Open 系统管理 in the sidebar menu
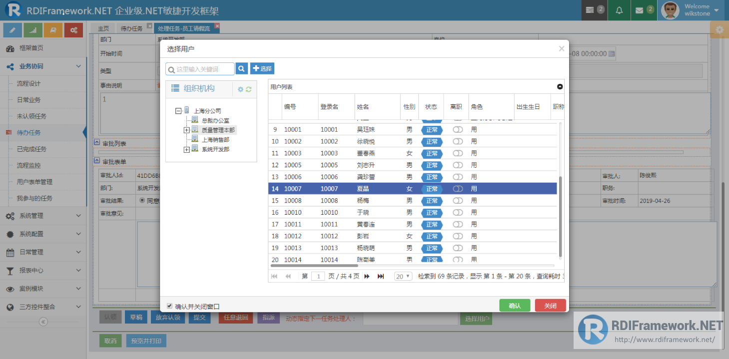 click(x=43, y=216)
